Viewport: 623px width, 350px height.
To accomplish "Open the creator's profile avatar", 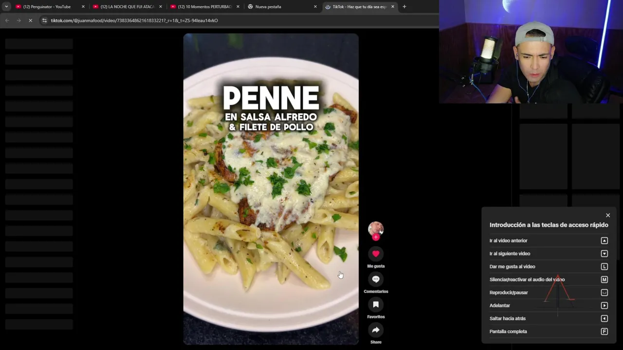I will (376, 229).
